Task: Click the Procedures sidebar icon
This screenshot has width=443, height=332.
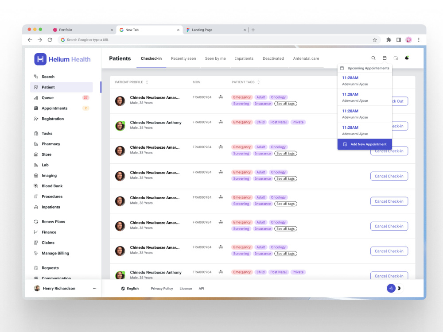Action: 36,197
